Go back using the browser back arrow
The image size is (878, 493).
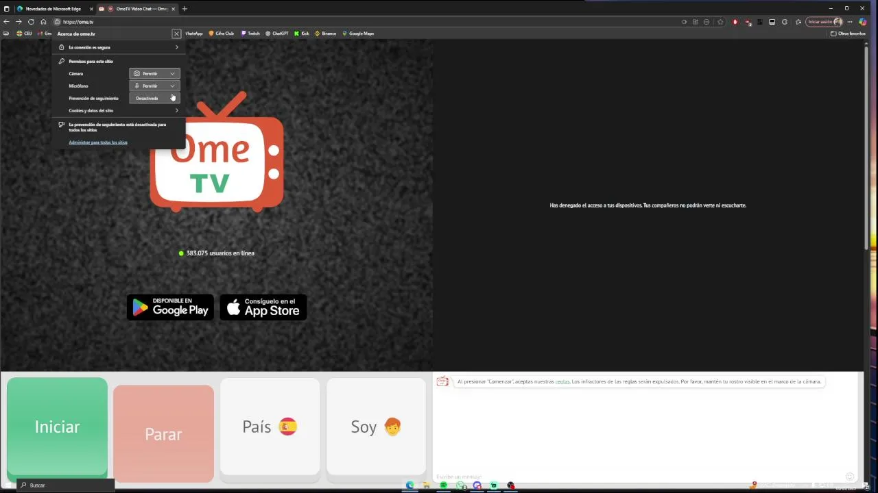point(6,22)
